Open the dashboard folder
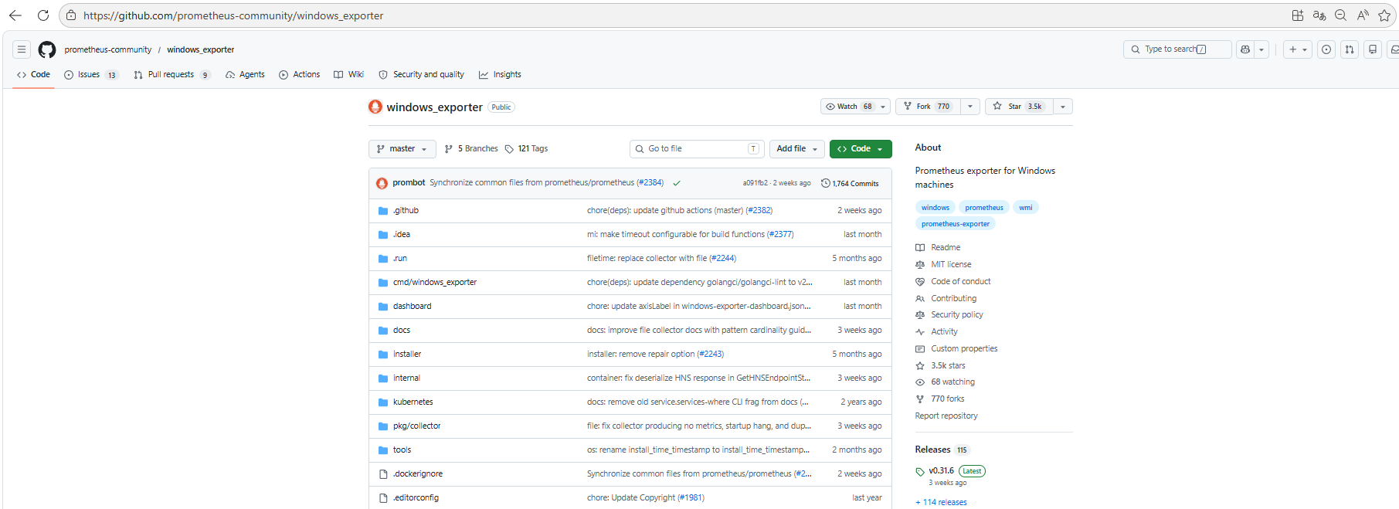This screenshot has width=1399, height=509. tap(412, 307)
